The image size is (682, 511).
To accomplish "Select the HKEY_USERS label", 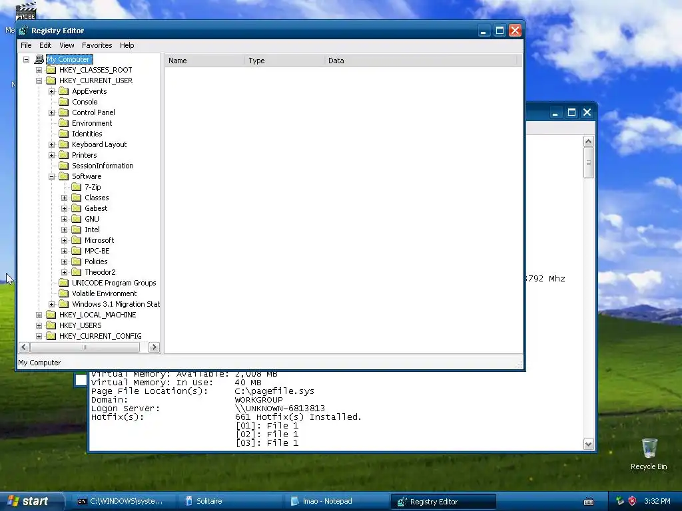I will point(81,325).
